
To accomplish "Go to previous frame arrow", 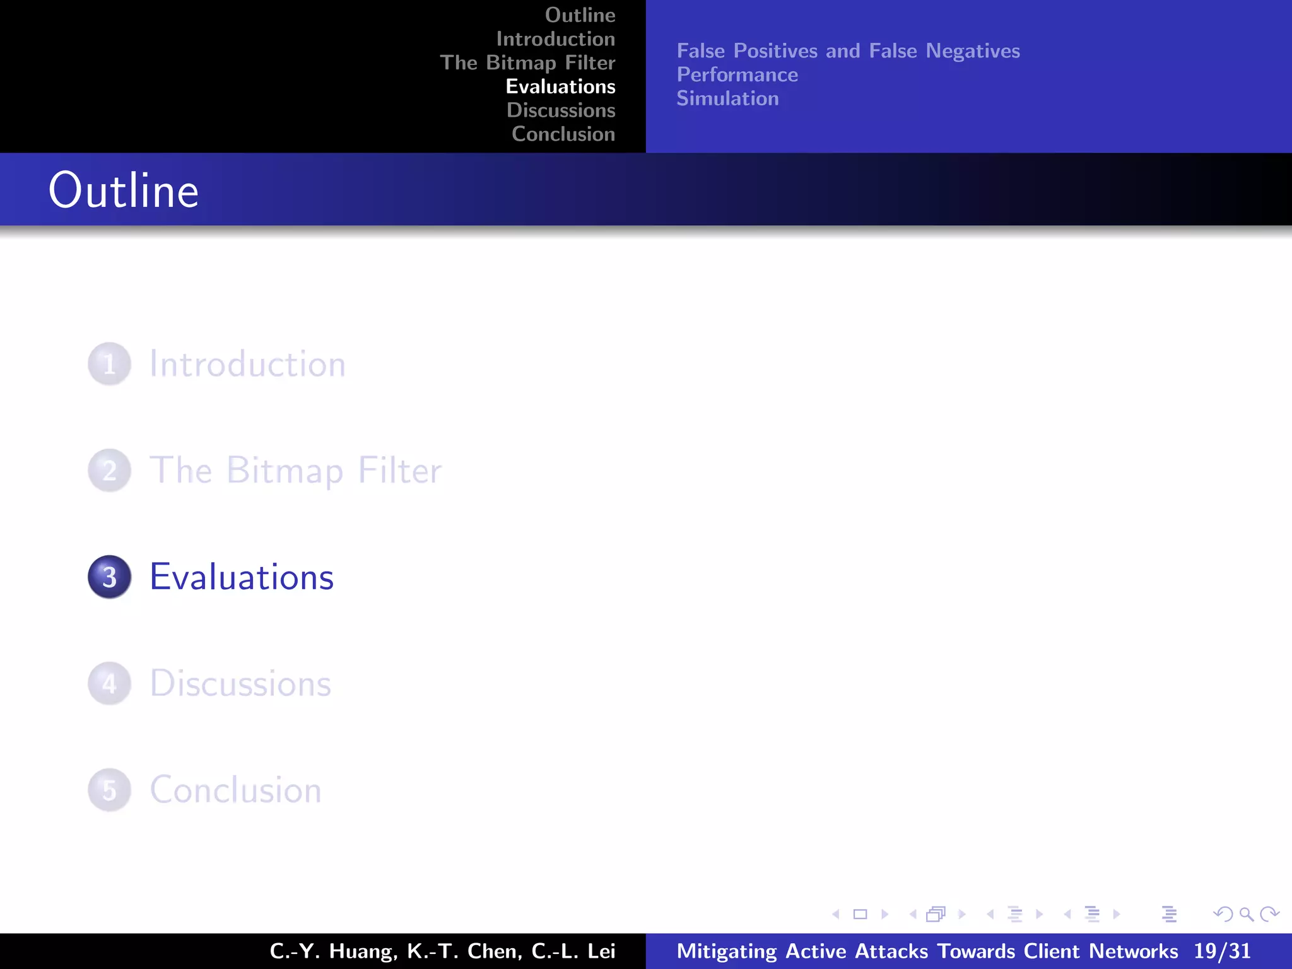I will (913, 914).
